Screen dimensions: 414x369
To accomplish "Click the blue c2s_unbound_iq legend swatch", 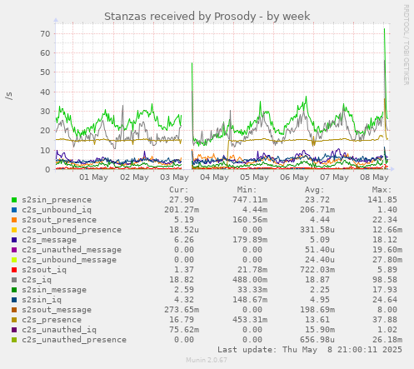I will click(x=14, y=210).
